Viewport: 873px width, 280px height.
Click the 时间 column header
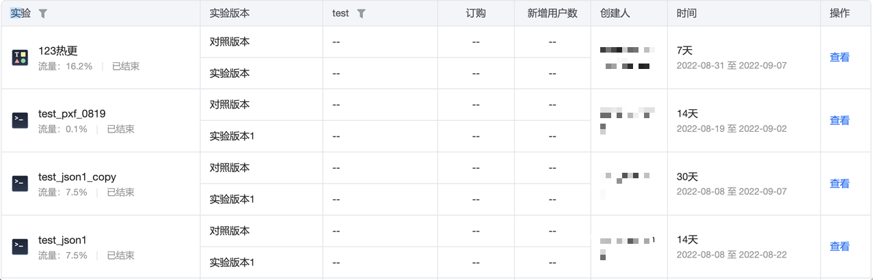point(686,14)
